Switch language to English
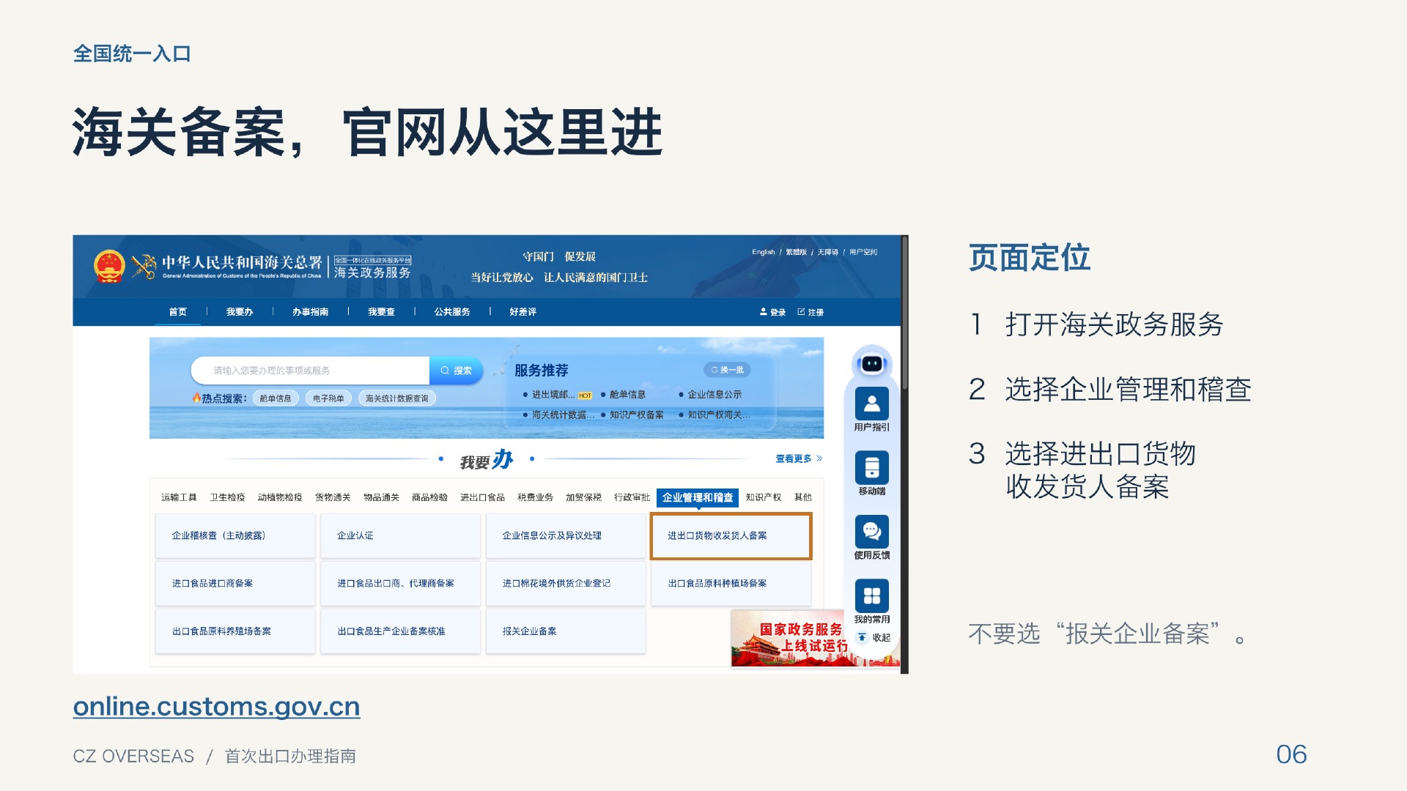 (763, 252)
